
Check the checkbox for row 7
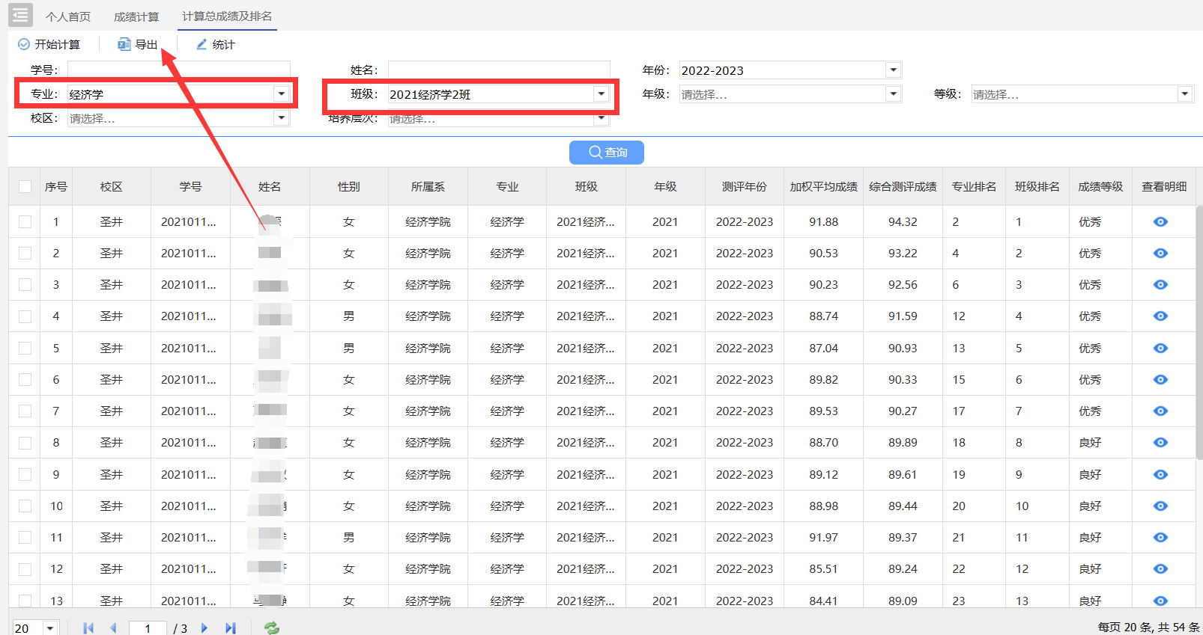tap(25, 411)
